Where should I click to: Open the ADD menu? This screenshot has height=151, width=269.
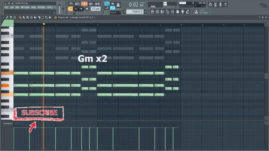click(x=17, y=8)
